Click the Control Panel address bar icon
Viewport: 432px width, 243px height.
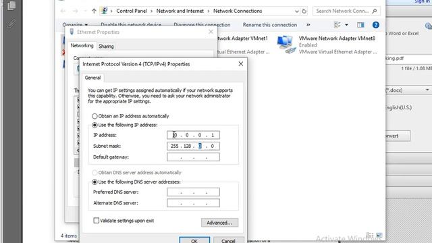click(x=104, y=11)
